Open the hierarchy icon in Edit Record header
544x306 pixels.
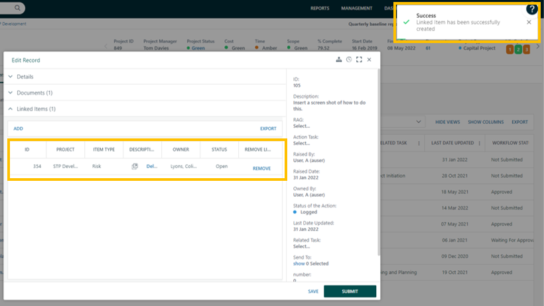pyautogui.click(x=338, y=60)
